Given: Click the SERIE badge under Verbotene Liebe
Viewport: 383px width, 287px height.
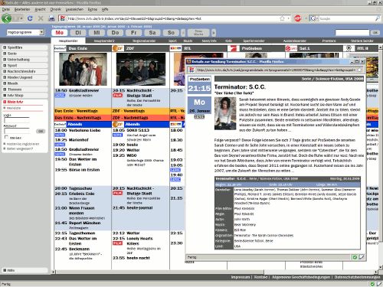Looking at the screenshot, I should [x=60, y=135].
